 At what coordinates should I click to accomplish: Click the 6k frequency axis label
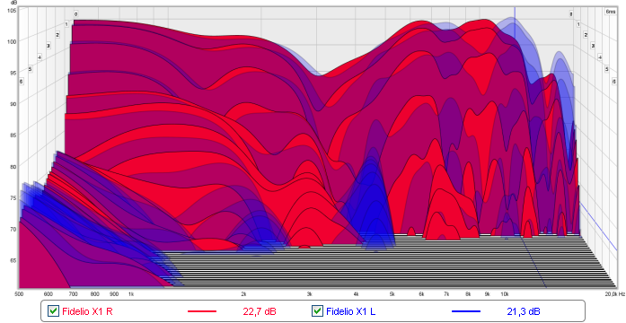(421, 294)
